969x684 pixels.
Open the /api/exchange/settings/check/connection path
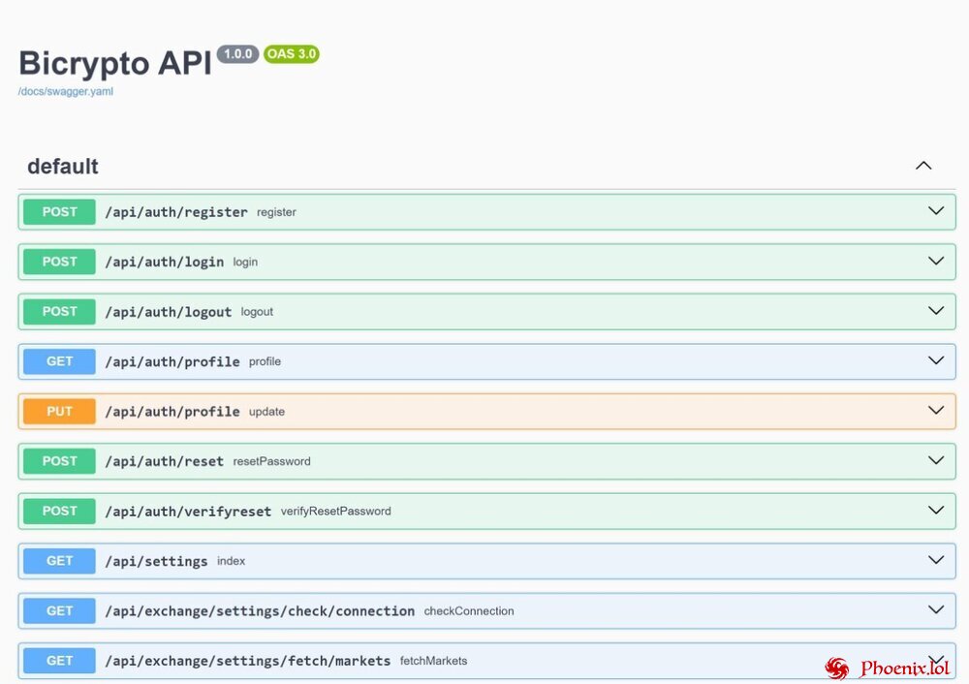[x=260, y=611]
